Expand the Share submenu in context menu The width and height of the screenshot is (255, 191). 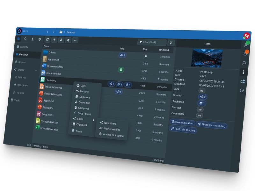coord(84,119)
